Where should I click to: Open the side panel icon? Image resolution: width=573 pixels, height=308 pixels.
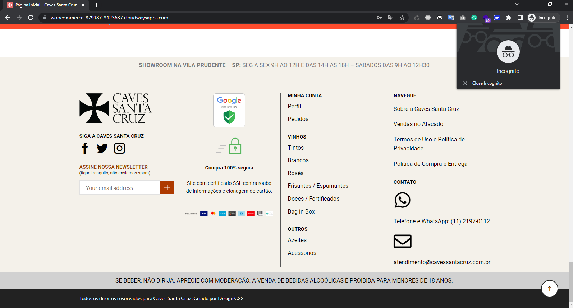(520, 18)
